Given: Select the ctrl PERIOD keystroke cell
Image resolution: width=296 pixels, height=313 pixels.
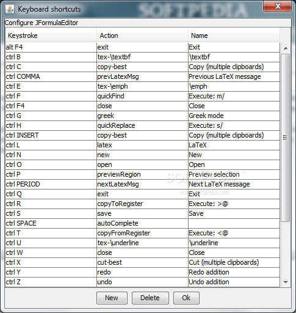Looking at the screenshot, I should (x=51, y=184).
